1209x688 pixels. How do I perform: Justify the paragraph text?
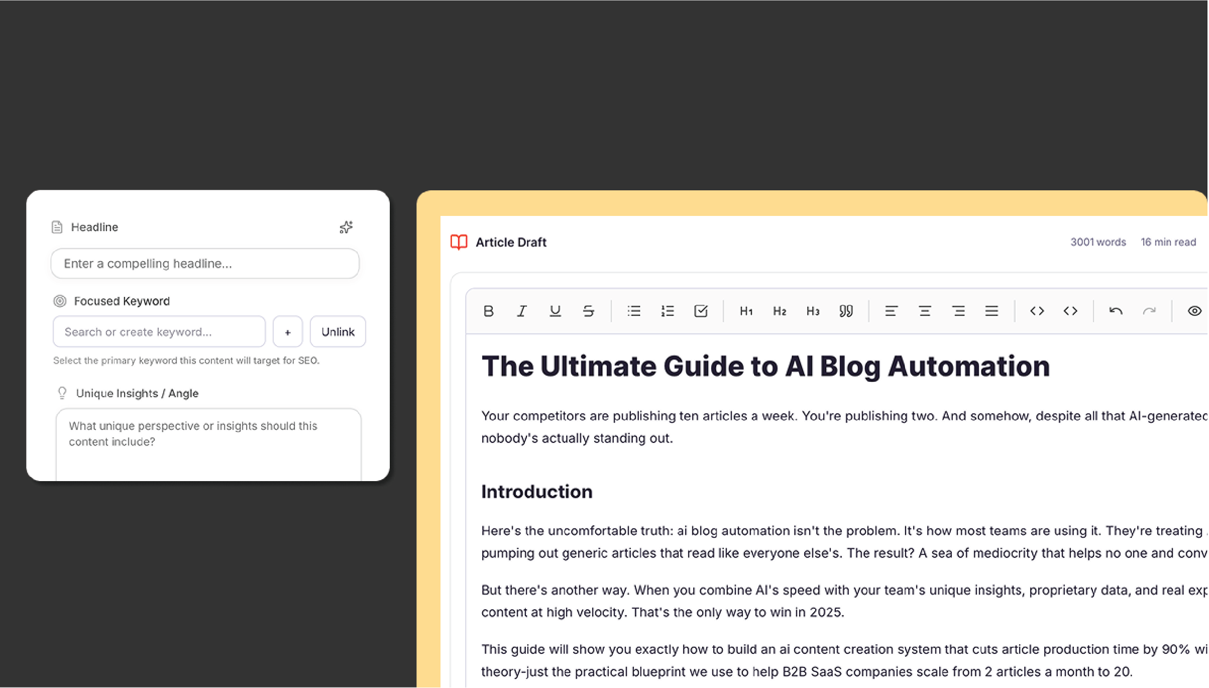(x=992, y=311)
